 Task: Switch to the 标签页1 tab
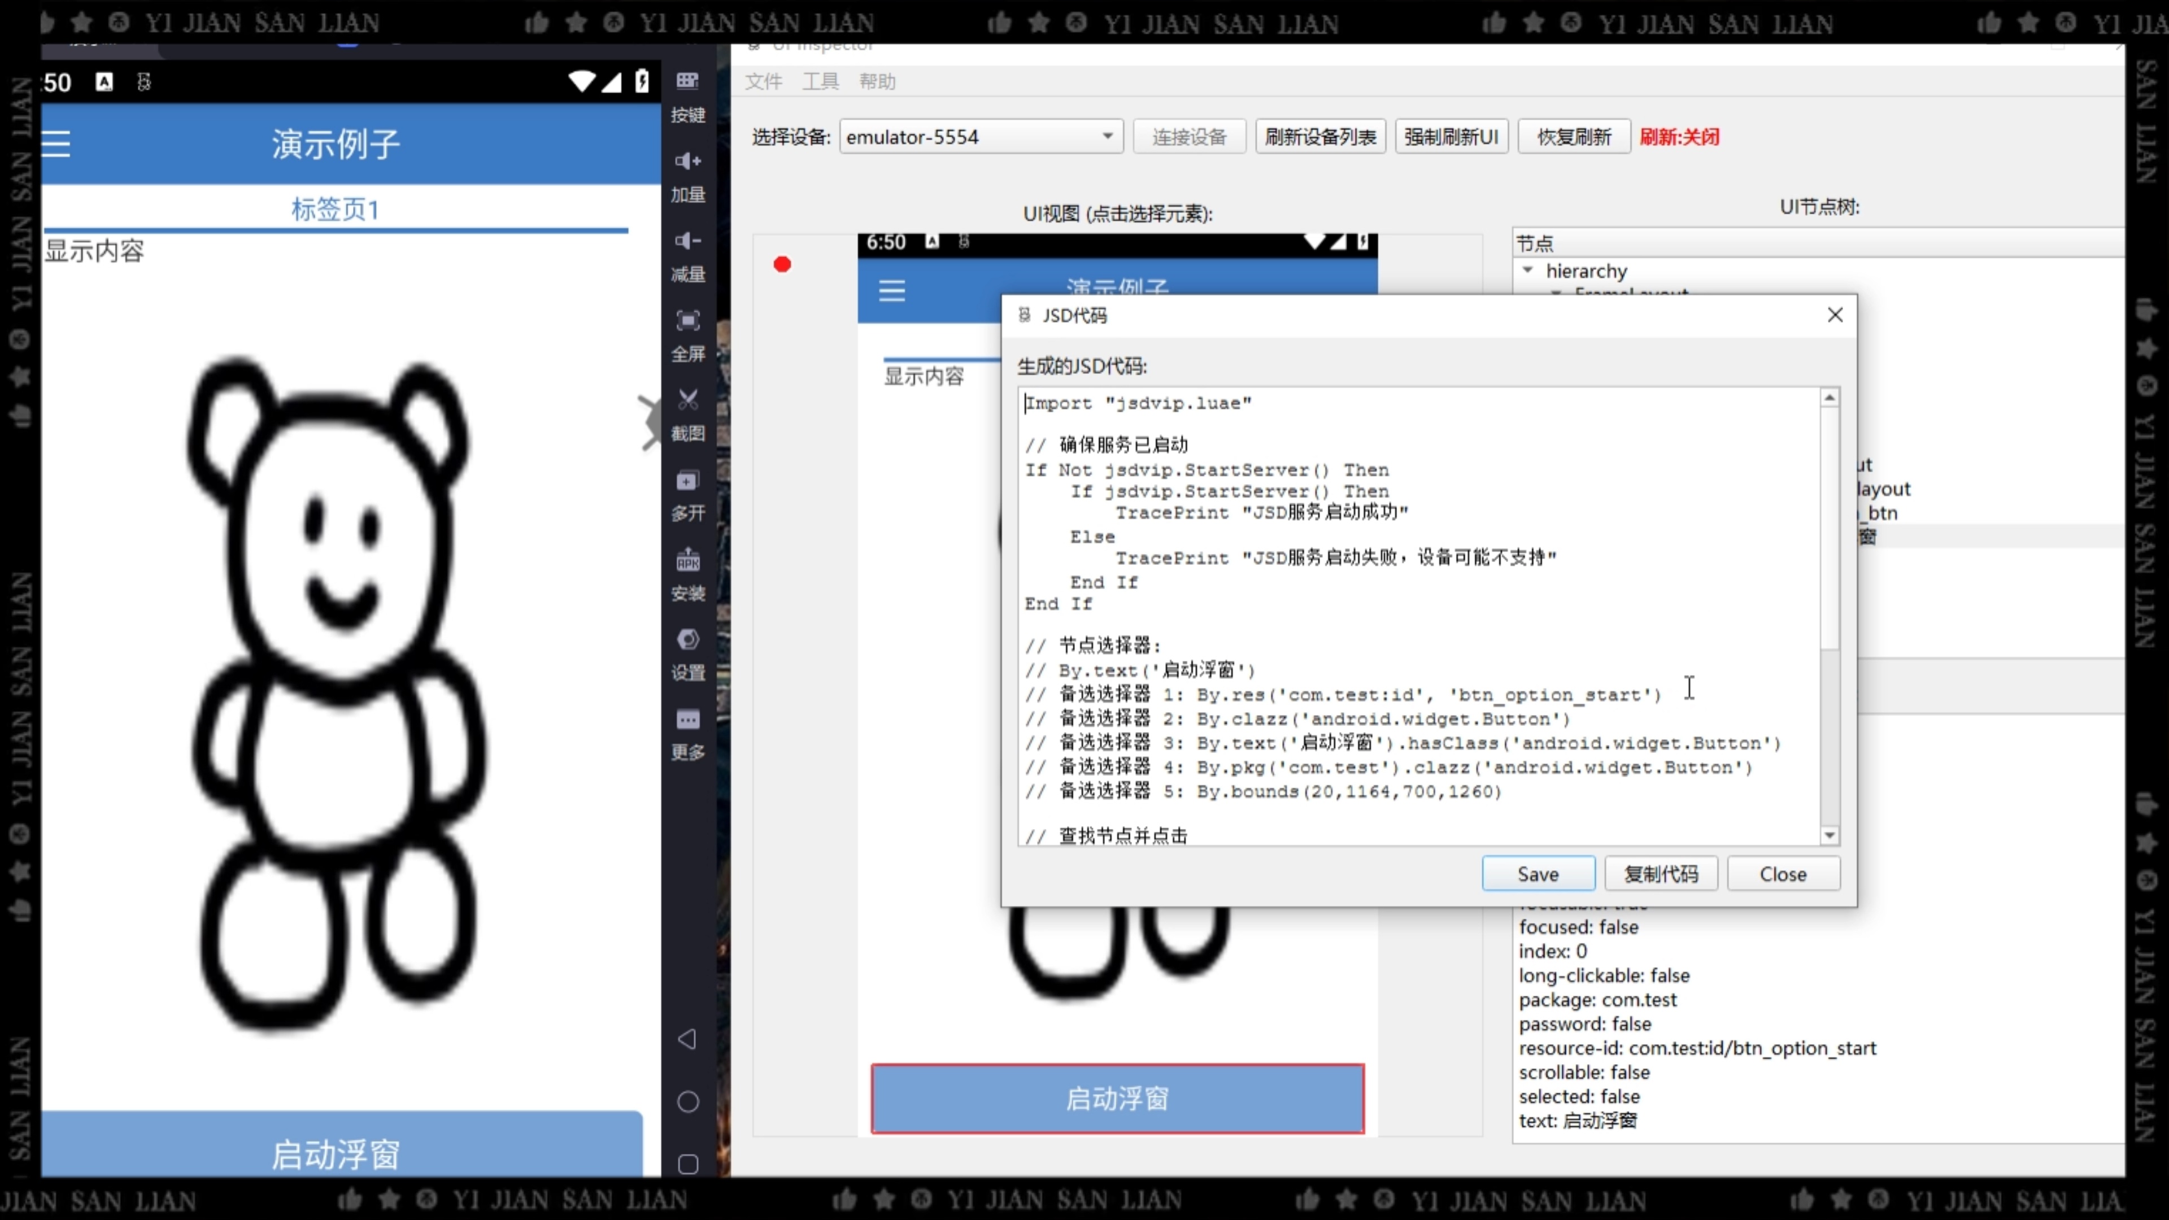coord(335,209)
